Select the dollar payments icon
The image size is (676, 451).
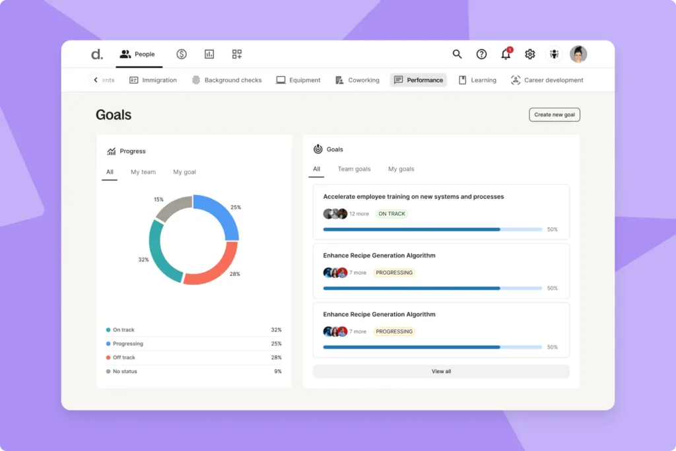(x=182, y=54)
